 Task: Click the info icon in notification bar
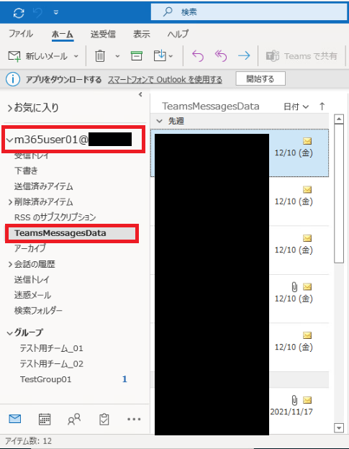13,79
